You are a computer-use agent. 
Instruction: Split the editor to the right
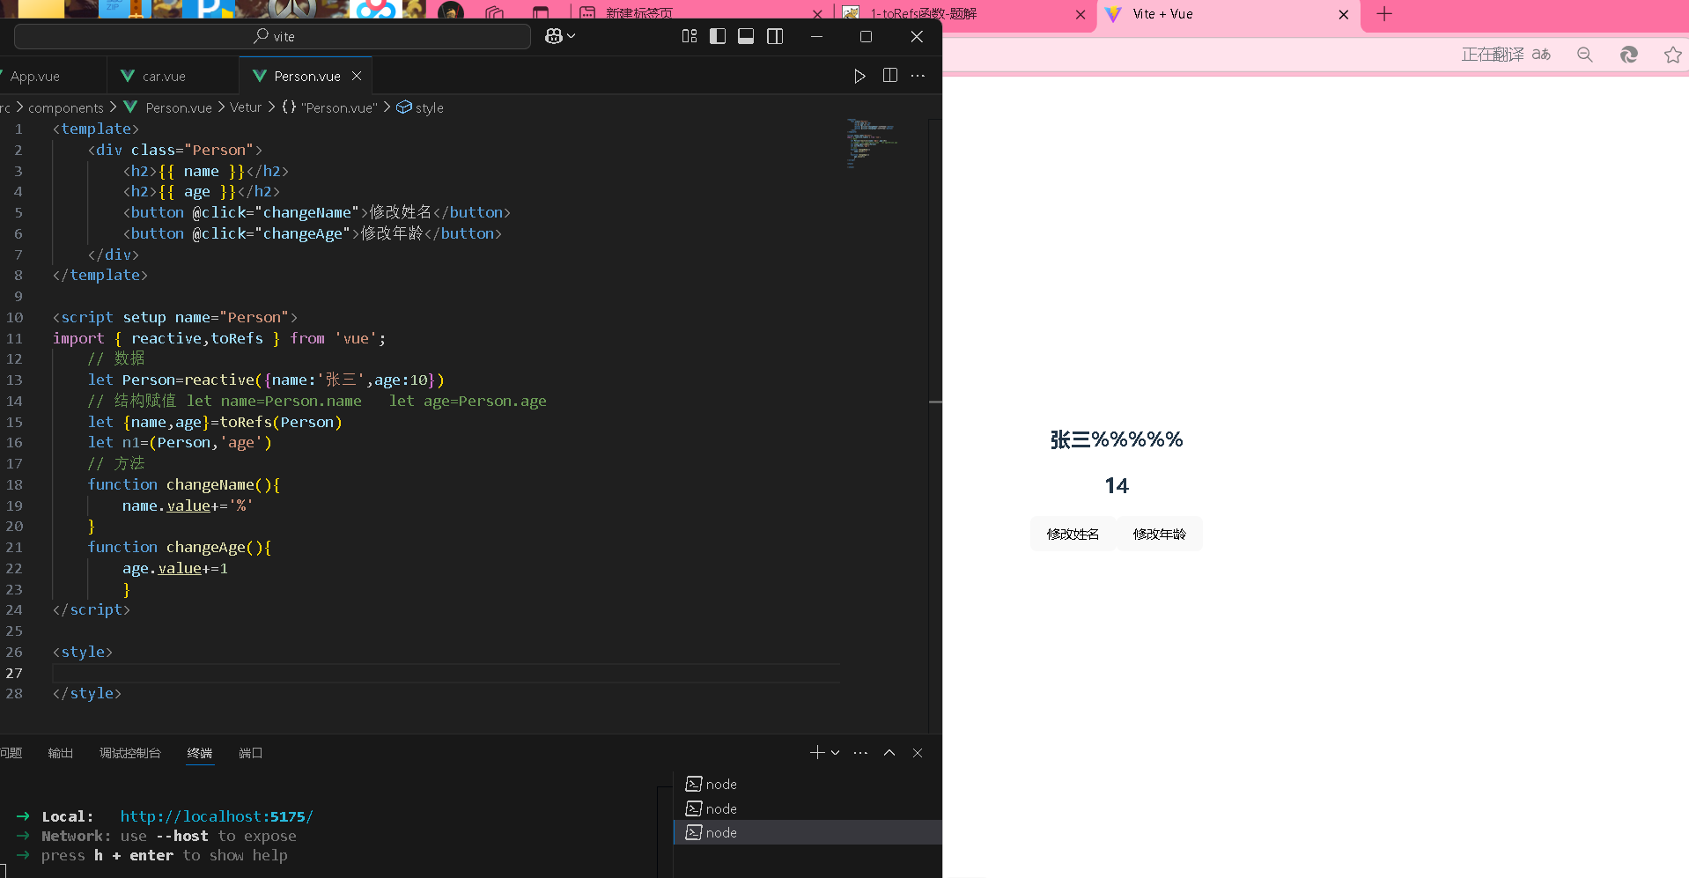pyautogui.click(x=890, y=76)
